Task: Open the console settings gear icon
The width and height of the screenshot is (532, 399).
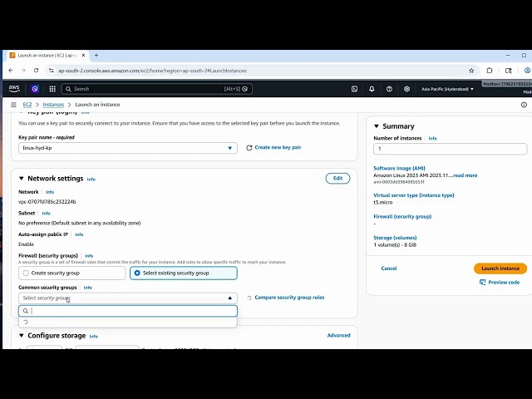Action: pos(406,89)
